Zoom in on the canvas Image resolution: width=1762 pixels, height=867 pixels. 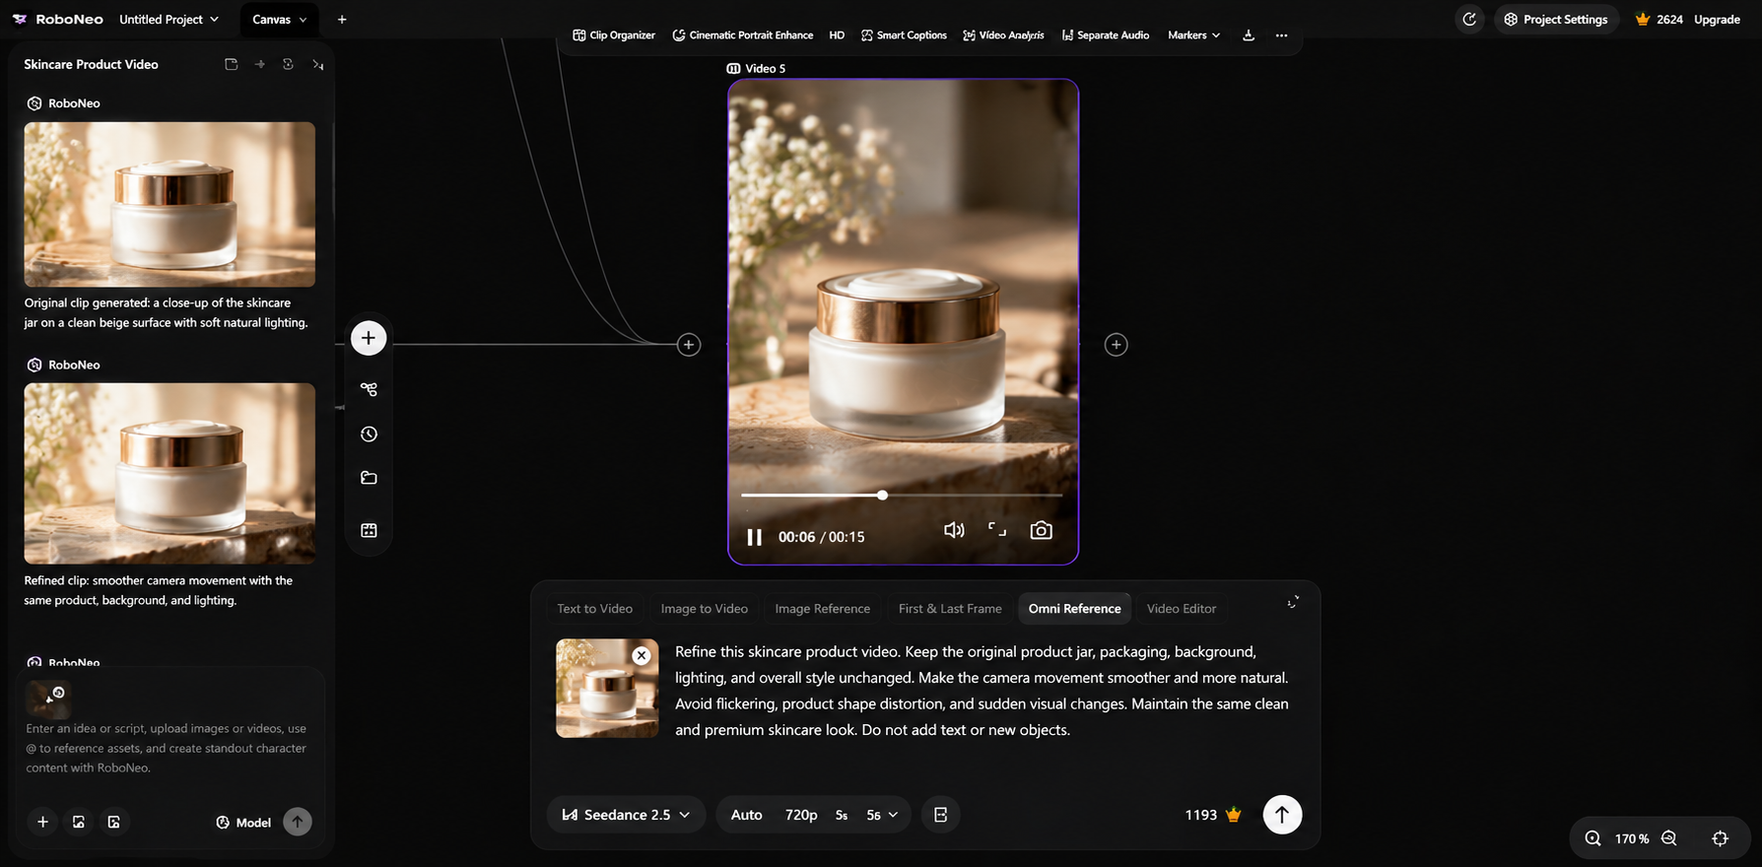click(x=1593, y=838)
